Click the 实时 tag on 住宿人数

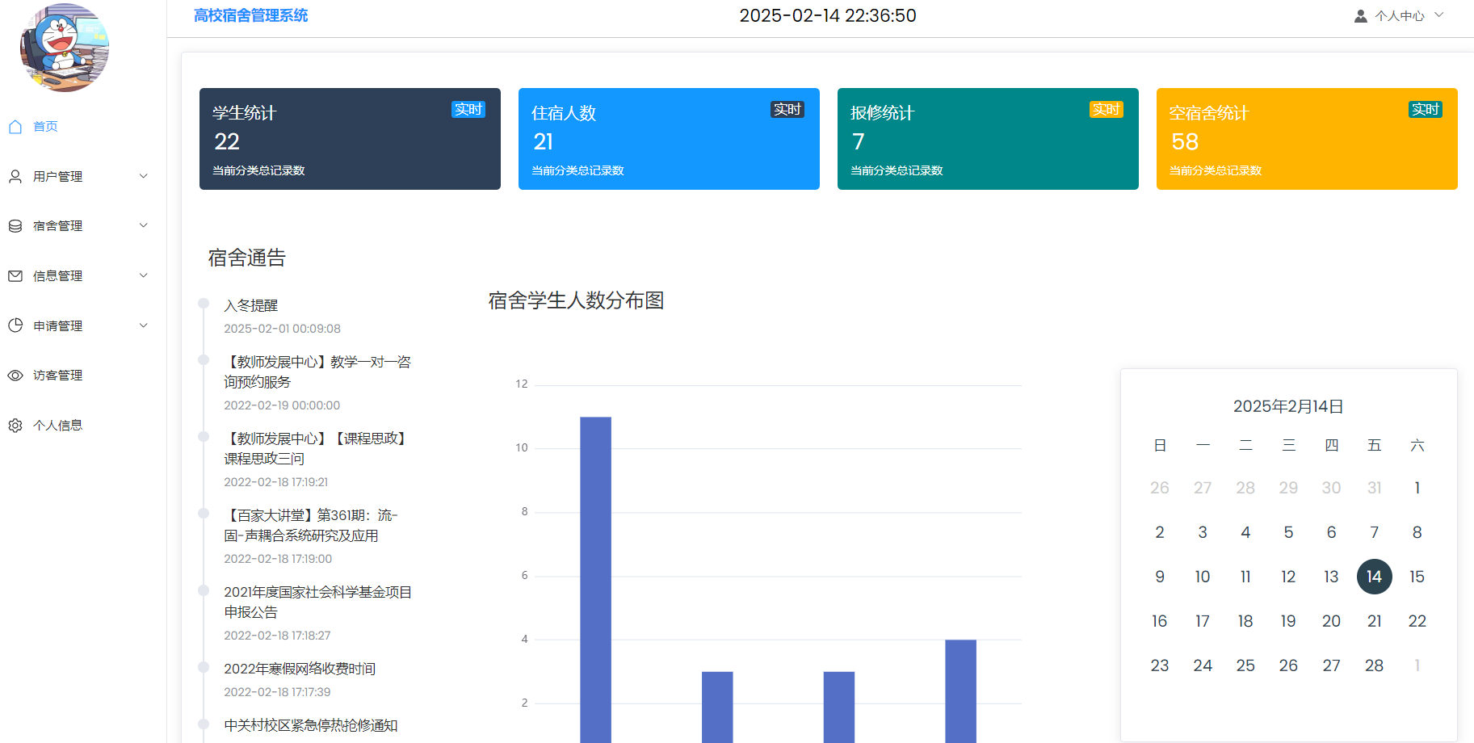point(787,109)
